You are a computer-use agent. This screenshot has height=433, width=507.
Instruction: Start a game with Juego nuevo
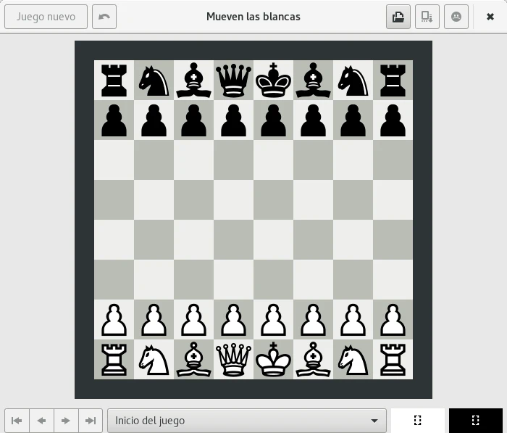pos(46,17)
